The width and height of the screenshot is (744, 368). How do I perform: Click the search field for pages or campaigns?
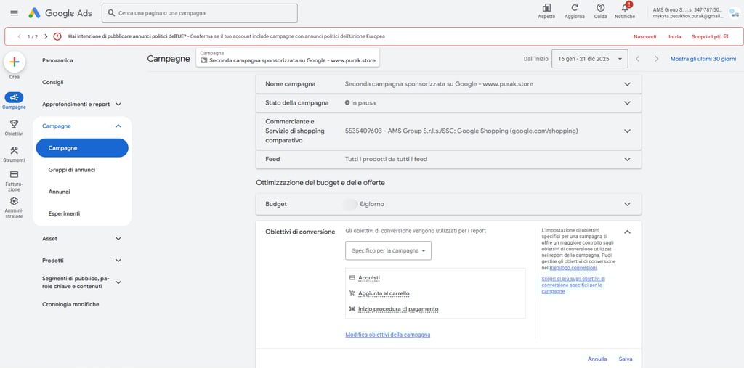[x=199, y=13]
